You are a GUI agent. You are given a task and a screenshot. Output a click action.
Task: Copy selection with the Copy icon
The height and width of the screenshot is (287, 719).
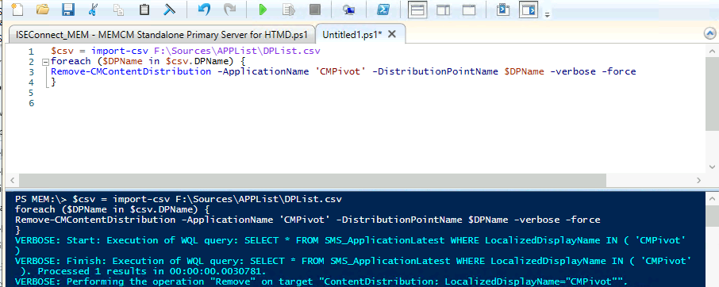(x=119, y=10)
